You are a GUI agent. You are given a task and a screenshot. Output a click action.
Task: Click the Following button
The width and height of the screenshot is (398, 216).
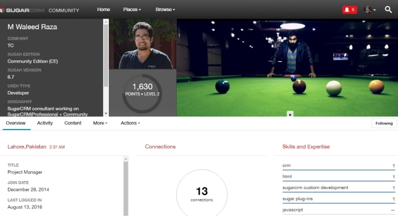click(x=384, y=123)
